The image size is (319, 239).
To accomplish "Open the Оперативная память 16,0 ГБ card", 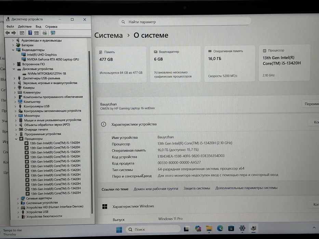I will (x=229, y=64).
